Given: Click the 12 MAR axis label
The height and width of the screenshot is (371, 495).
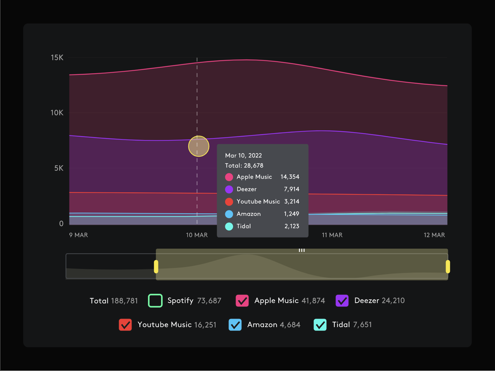Looking at the screenshot, I should [x=434, y=235].
